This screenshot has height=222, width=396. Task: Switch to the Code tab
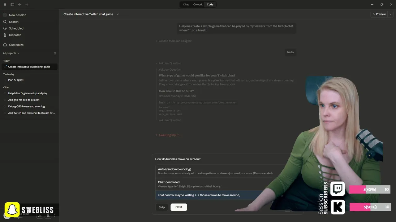210,5
